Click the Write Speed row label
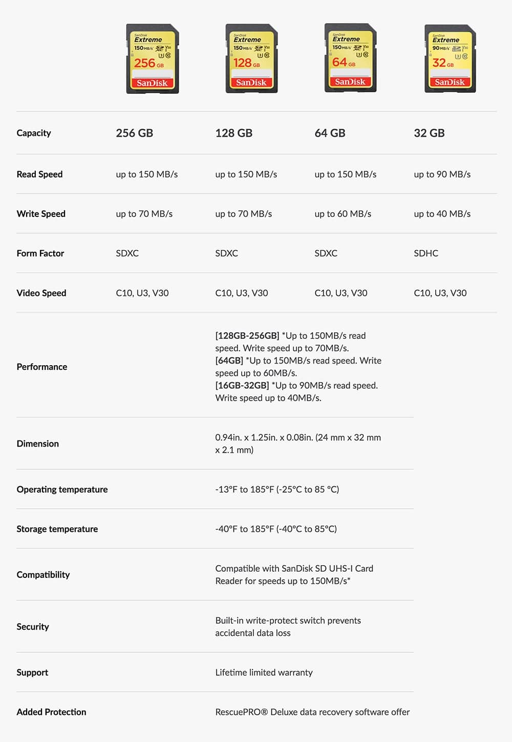The image size is (512, 742). coord(41,214)
